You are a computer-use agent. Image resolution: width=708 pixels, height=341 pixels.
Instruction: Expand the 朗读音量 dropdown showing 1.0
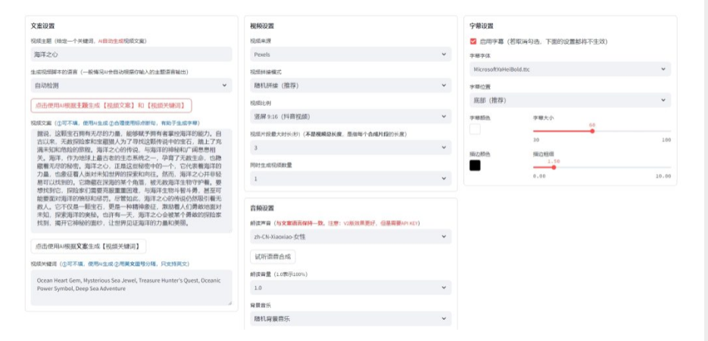tap(350, 287)
